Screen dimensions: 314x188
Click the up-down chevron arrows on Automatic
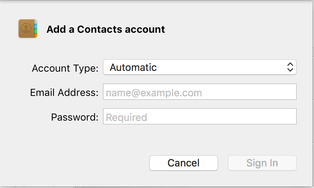[x=290, y=67]
